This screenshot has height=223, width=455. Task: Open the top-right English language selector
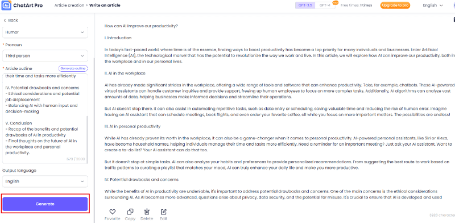[x=433, y=5]
